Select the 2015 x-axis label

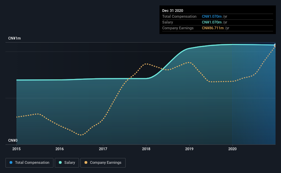pyautogui.click(x=16, y=149)
